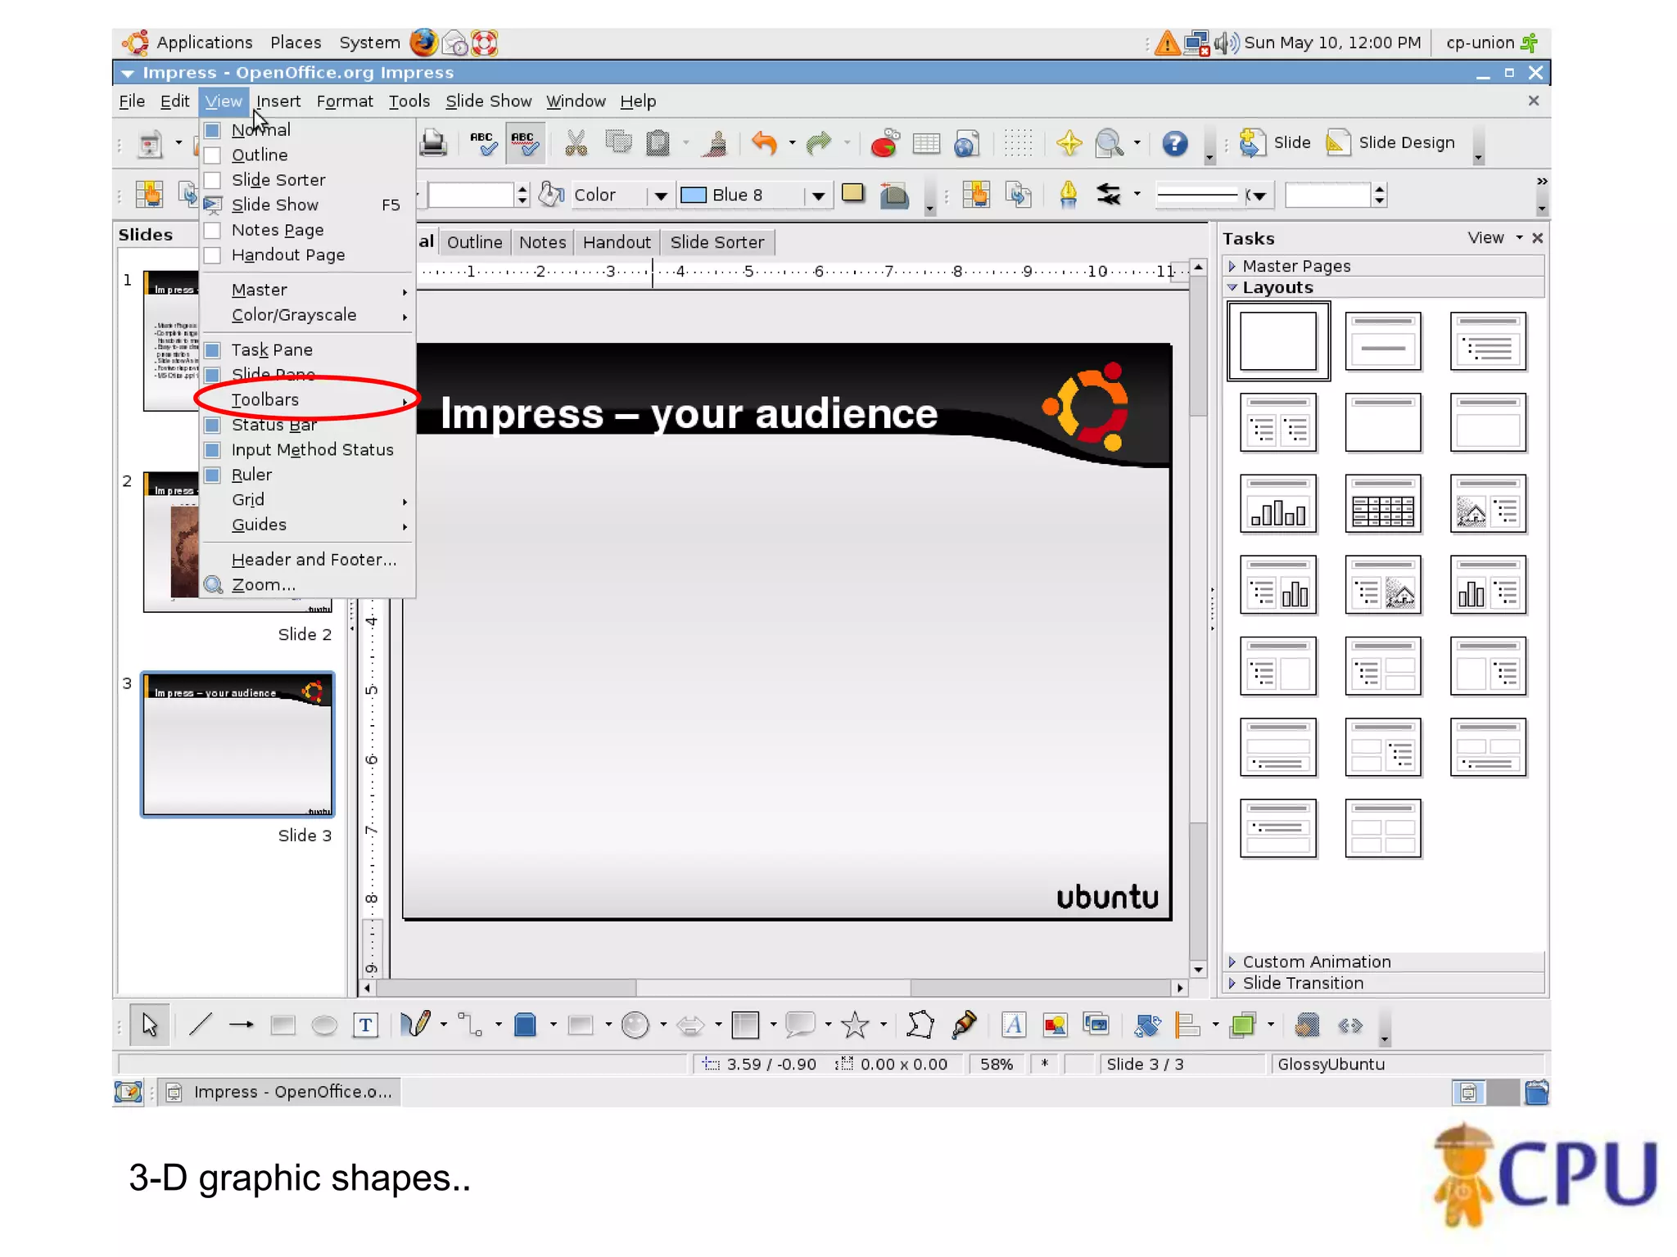Toggle the Notes Page checkbox
Screen dimensions: 1677x1257
pos(212,230)
